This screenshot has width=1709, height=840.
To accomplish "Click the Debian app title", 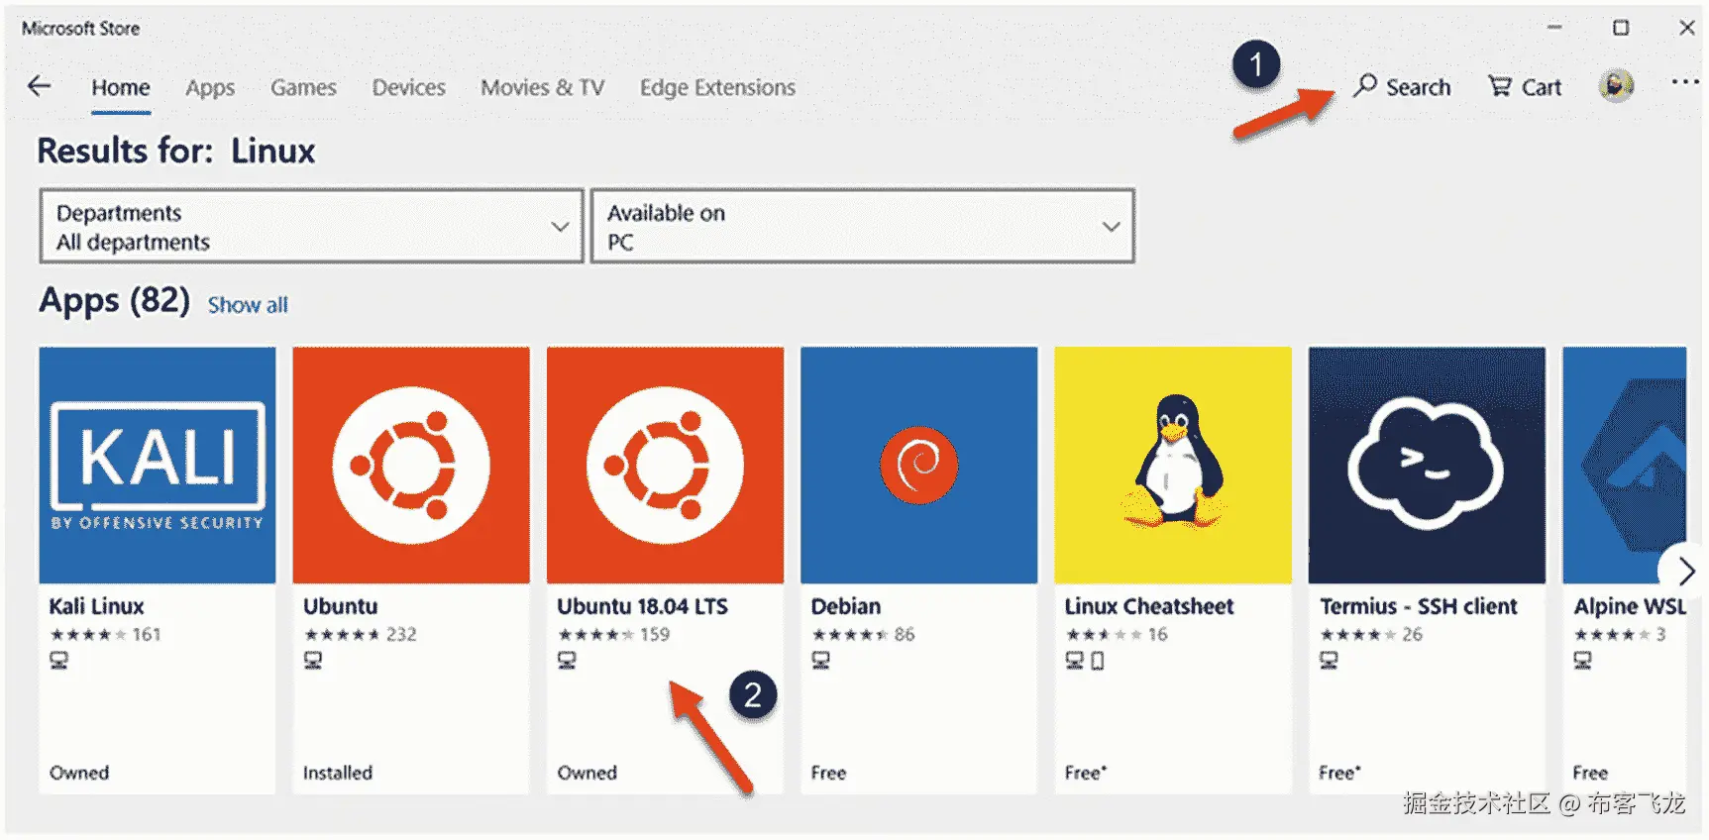I will click(845, 606).
